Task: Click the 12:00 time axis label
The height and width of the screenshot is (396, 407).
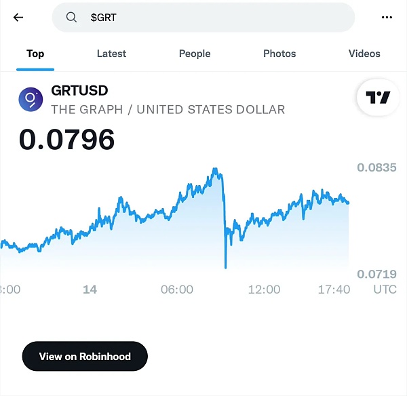Action: (264, 290)
